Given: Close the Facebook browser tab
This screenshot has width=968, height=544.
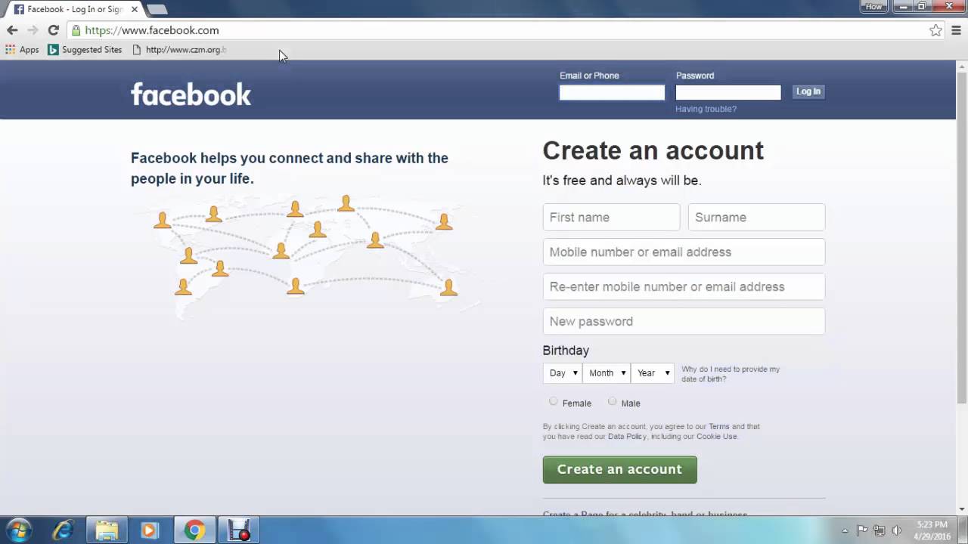Looking at the screenshot, I should (135, 9).
